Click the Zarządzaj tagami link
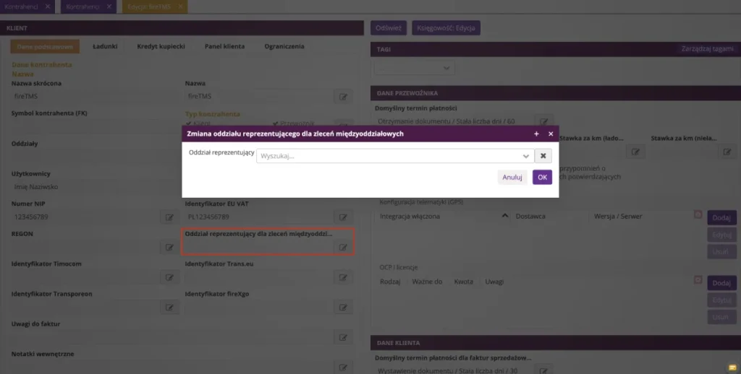Screen dimensions: 741x374 pos(707,48)
